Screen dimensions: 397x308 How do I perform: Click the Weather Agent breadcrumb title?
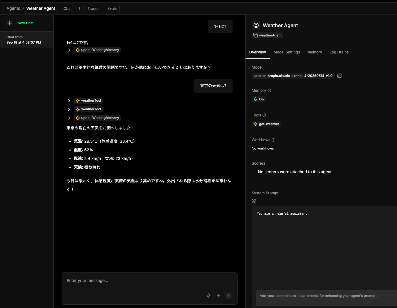tap(41, 8)
